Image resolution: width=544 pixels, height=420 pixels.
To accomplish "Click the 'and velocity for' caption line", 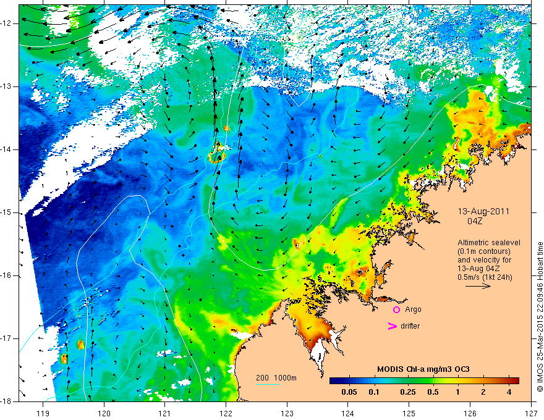I will pyautogui.click(x=484, y=260).
